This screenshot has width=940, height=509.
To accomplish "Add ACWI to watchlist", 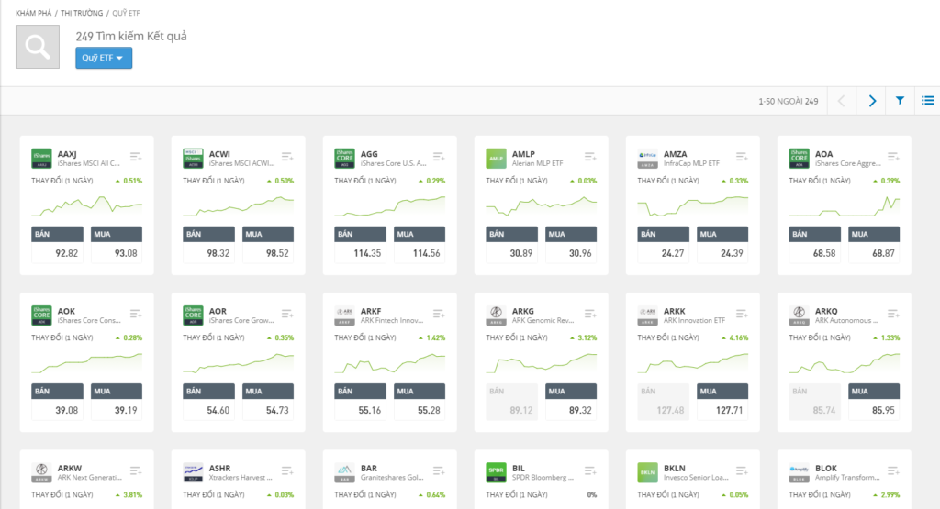I will (287, 157).
